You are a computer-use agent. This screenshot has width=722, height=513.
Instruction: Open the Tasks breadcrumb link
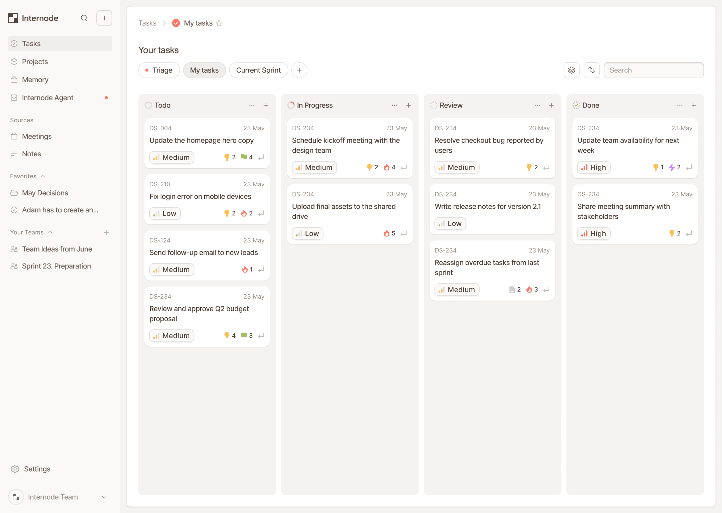pos(147,23)
